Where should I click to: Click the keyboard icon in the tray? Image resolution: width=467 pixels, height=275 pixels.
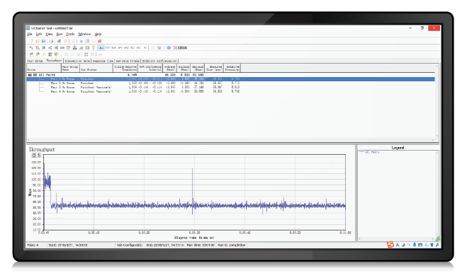(x=420, y=245)
